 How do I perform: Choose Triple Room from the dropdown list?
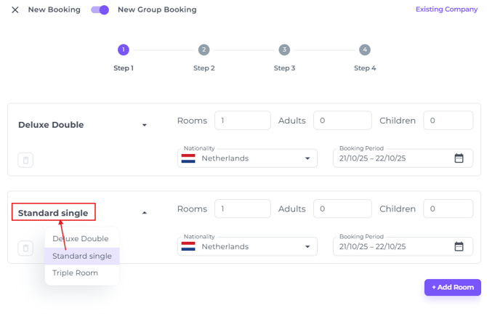76,273
